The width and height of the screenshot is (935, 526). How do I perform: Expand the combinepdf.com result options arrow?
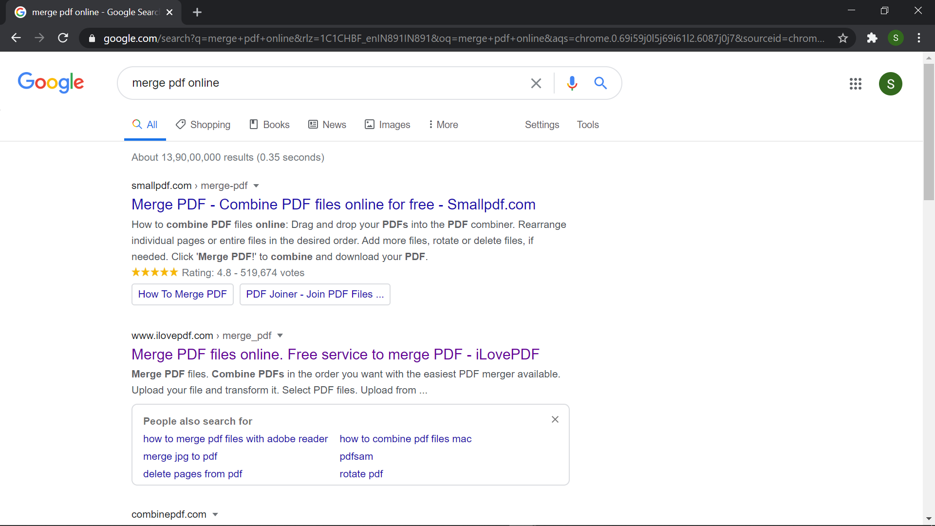click(215, 515)
